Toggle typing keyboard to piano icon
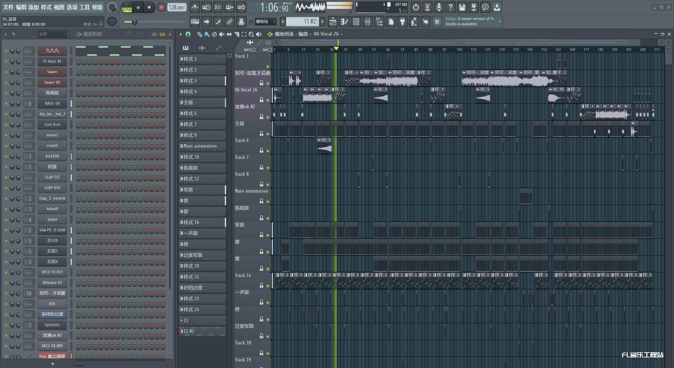This screenshot has width=674, height=368. point(195,22)
